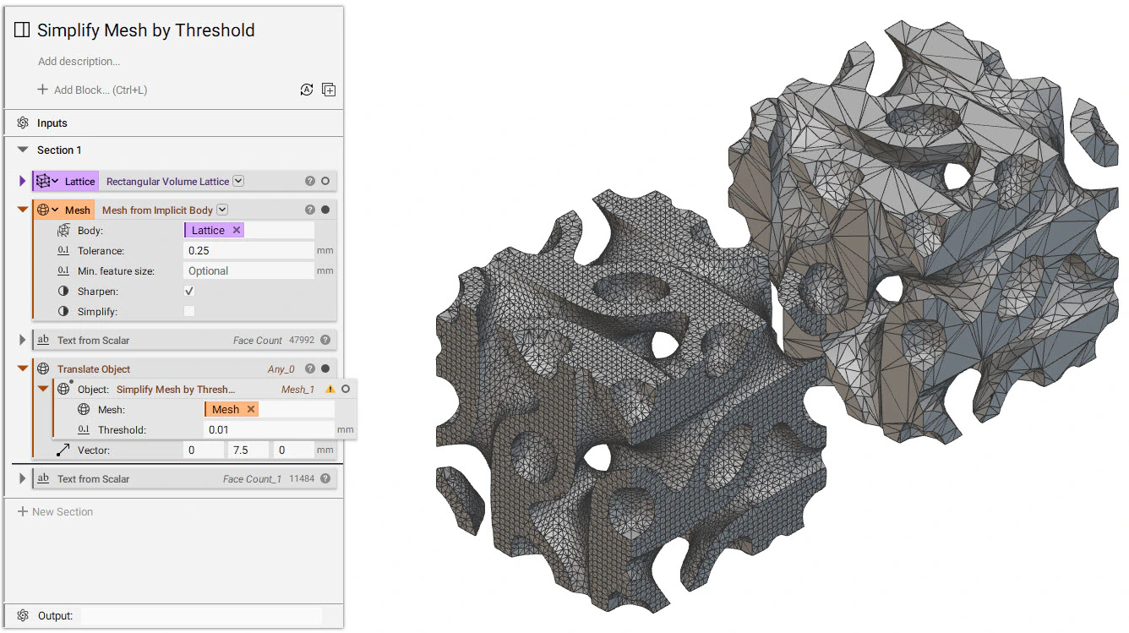Click the Threshold value field showing 0.01
Screen dimensions: 1129x633
[x=267, y=429]
